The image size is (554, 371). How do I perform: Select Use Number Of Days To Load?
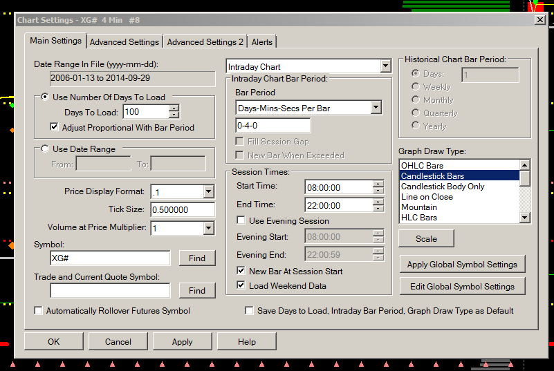pyautogui.click(x=45, y=97)
